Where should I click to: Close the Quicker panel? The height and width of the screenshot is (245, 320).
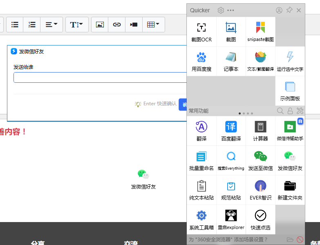[299, 10]
